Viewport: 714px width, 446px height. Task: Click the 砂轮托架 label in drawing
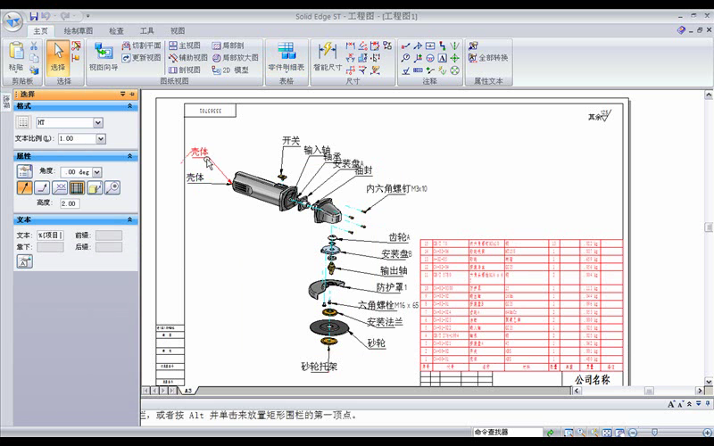click(320, 367)
